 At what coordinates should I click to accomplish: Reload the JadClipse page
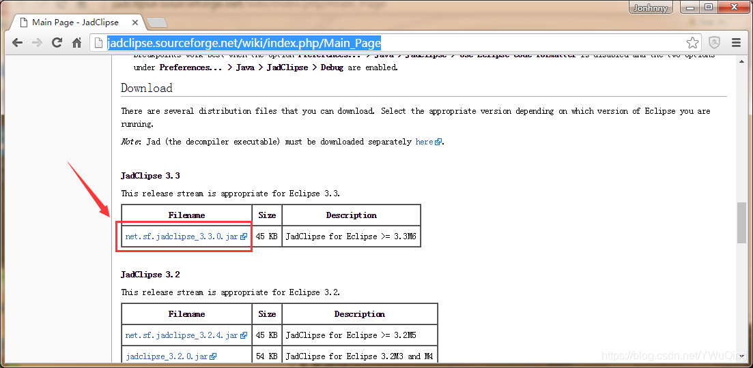(57, 43)
